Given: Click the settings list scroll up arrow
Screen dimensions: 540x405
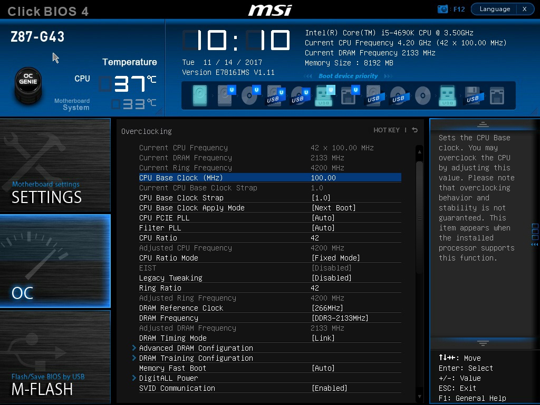Looking at the screenshot, I should (419, 151).
